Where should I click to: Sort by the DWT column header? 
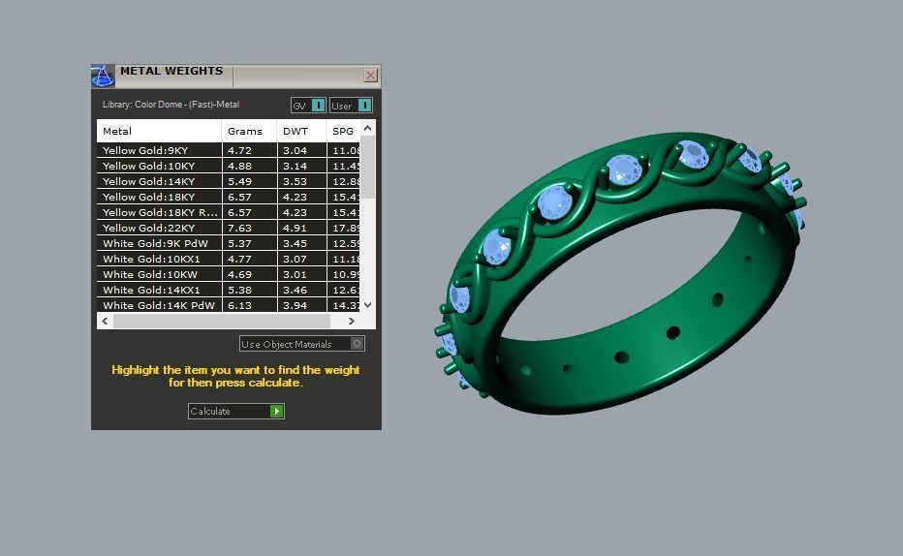click(301, 131)
